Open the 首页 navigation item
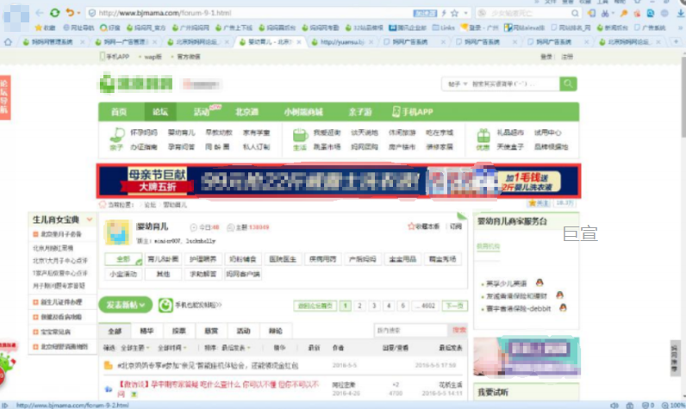 (119, 112)
